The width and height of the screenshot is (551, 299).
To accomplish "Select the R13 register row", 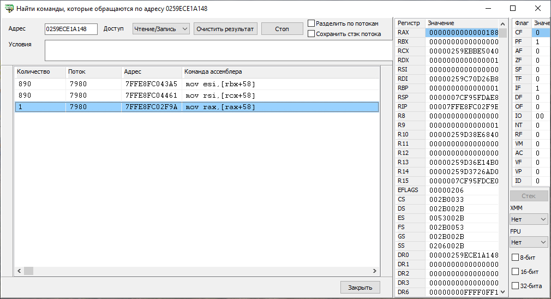I will [447, 163].
